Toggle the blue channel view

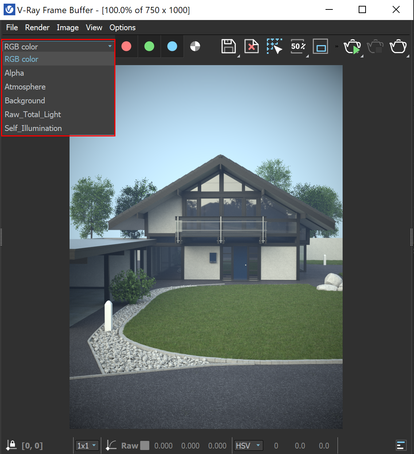click(x=172, y=47)
